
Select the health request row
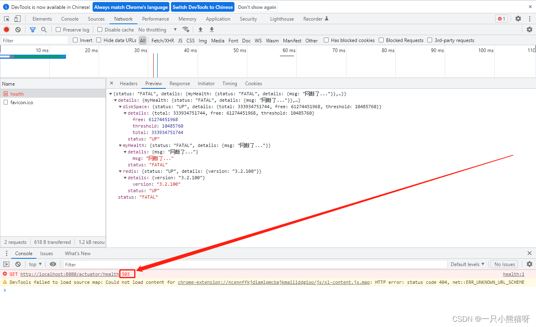tap(53, 94)
